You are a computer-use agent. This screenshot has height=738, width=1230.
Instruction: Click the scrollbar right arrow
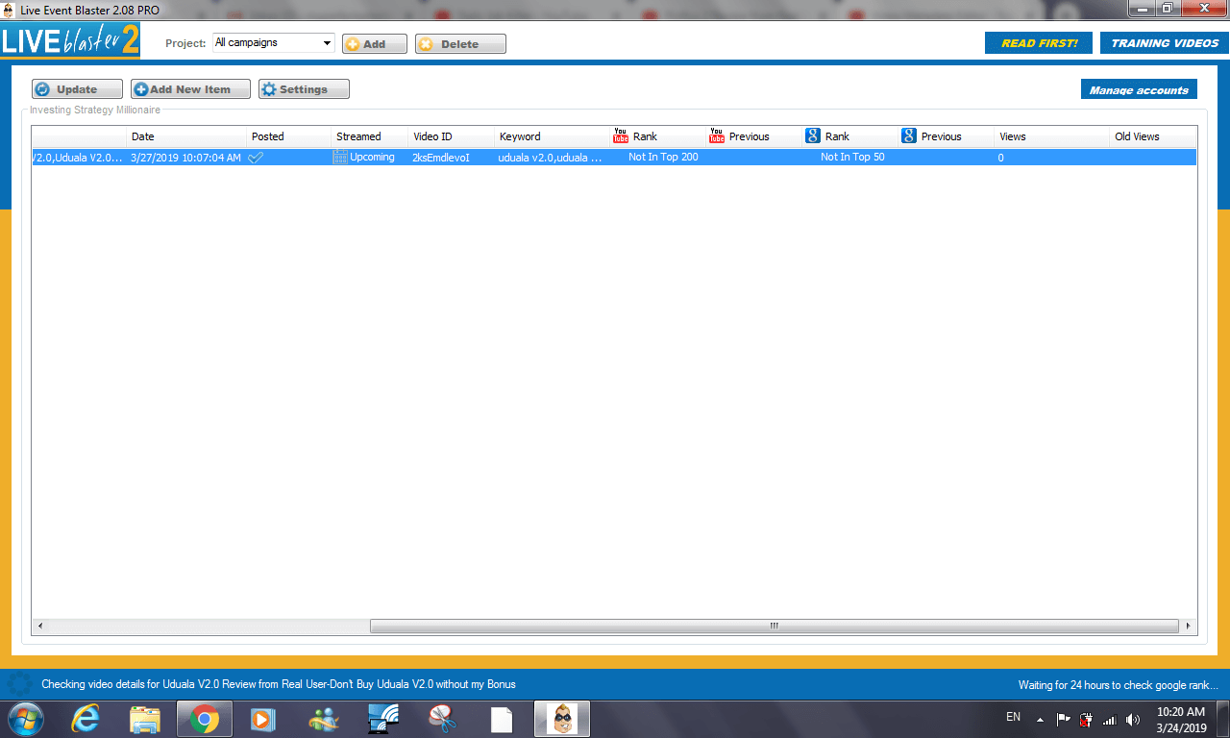coord(1189,626)
